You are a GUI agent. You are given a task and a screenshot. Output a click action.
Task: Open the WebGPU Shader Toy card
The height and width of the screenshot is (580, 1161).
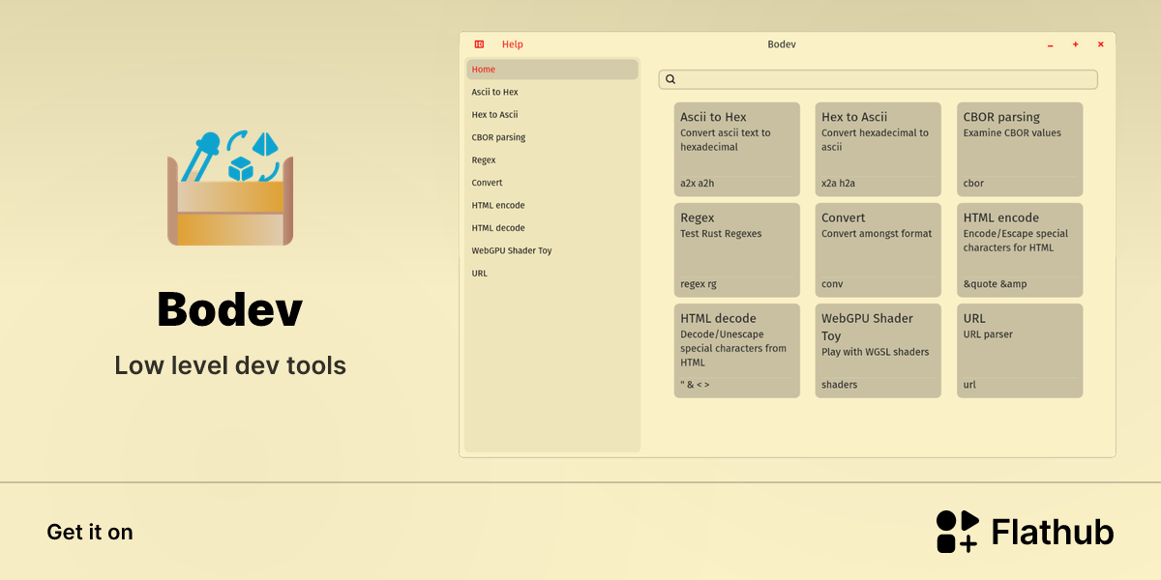[878, 350]
